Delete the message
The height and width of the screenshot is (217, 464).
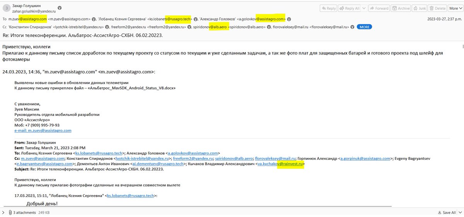(x=437, y=8)
